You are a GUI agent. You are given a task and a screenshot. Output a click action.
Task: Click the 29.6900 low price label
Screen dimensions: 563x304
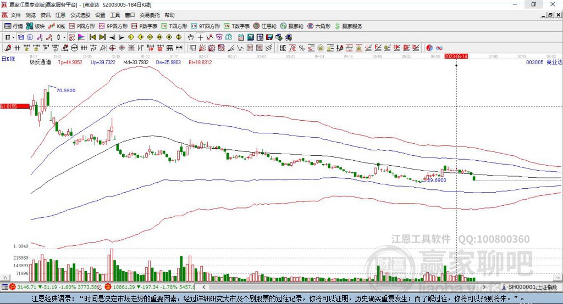437,180
